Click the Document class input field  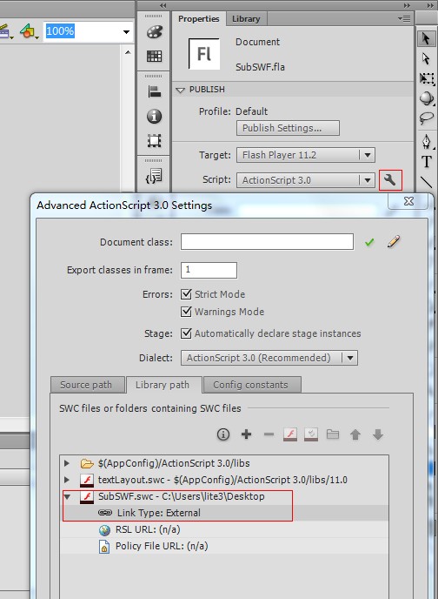click(x=267, y=242)
